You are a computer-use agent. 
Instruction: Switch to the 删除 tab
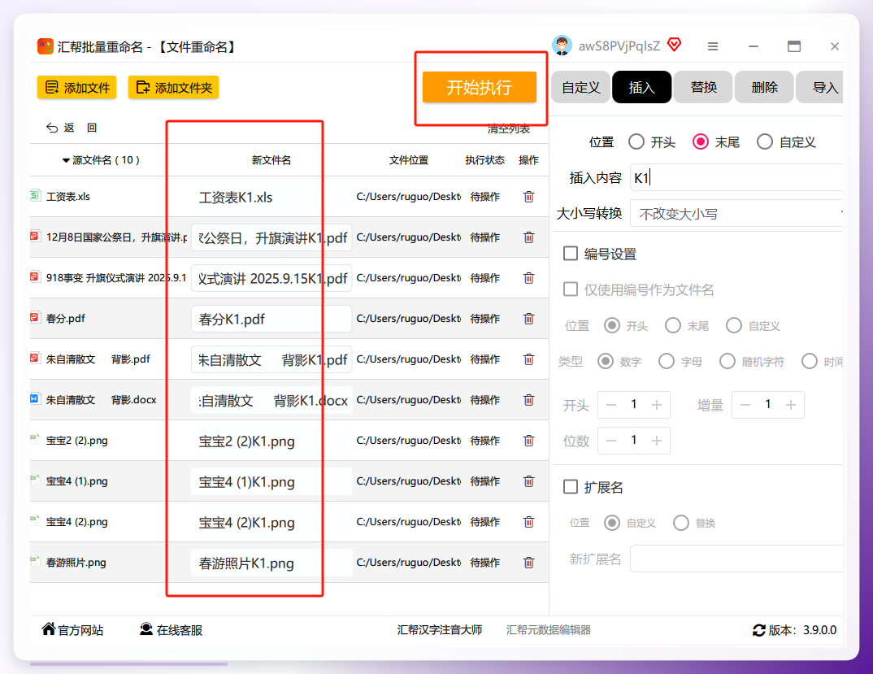click(764, 88)
